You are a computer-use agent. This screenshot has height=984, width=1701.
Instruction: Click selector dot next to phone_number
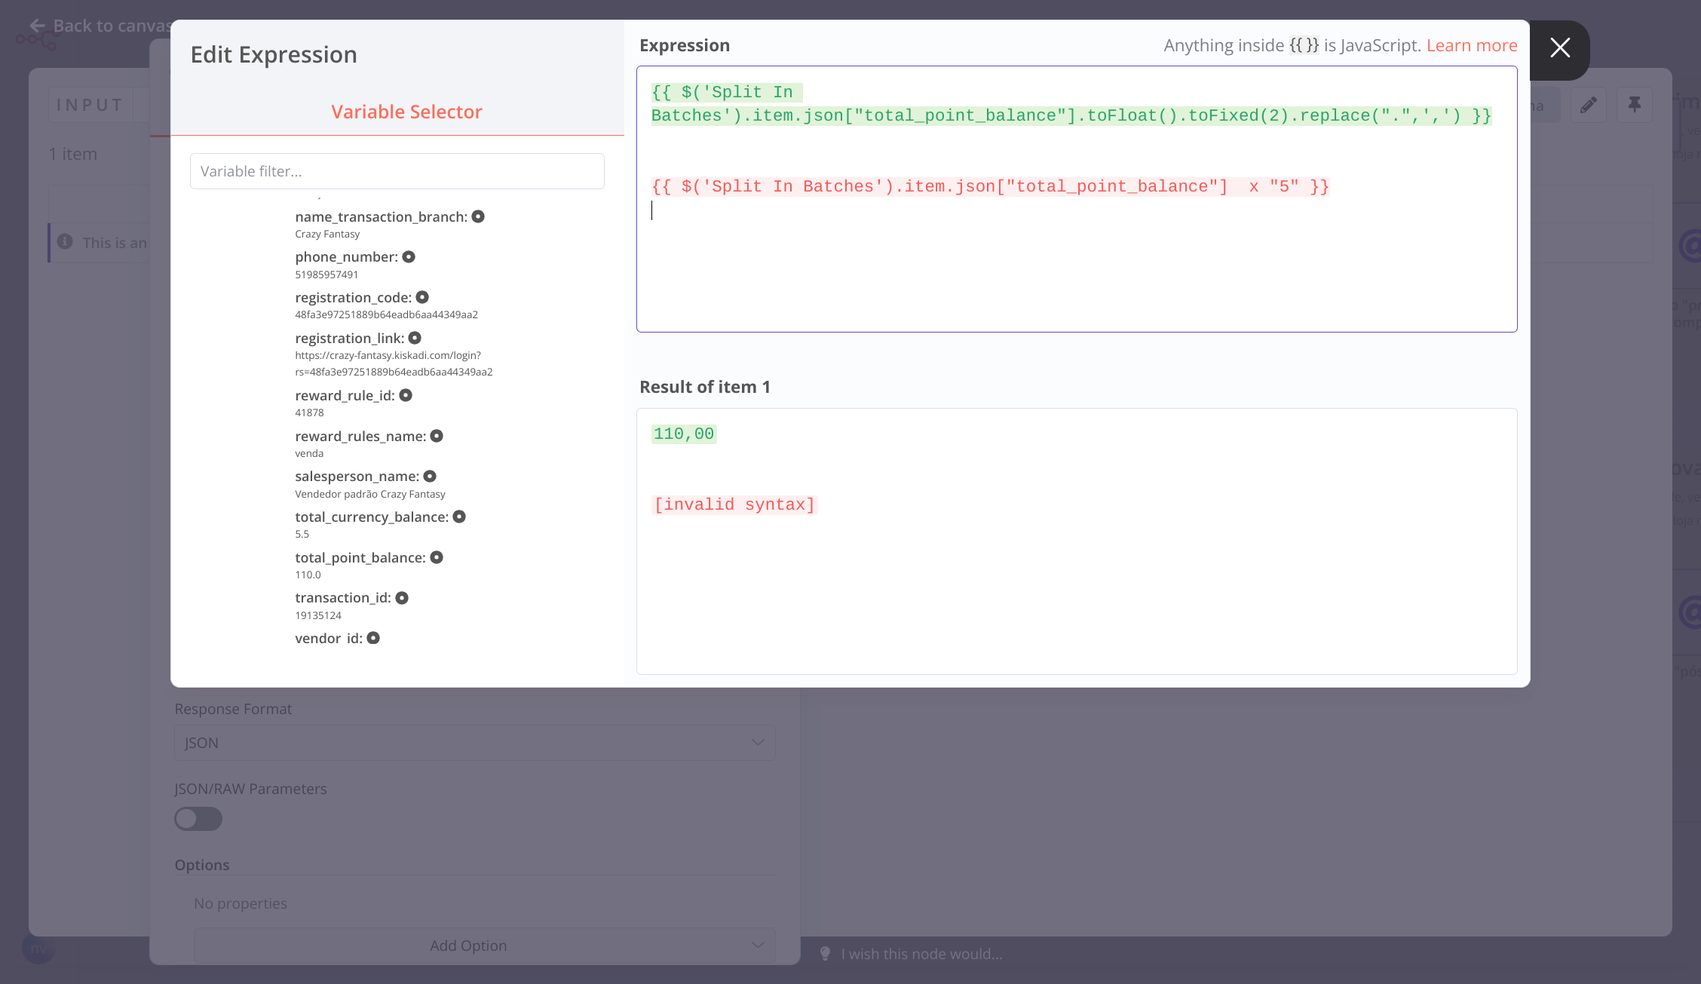tap(409, 257)
